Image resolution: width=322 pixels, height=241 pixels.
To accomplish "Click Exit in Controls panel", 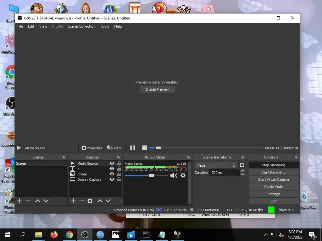I will [x=274, y=201].
